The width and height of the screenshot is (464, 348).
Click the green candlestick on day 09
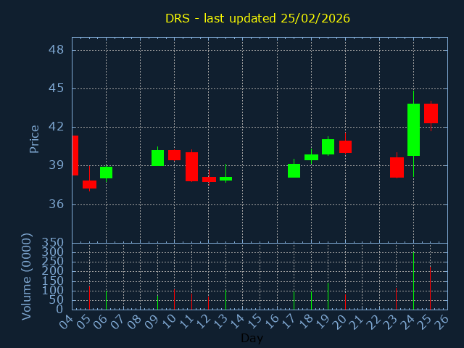[157, 158]
